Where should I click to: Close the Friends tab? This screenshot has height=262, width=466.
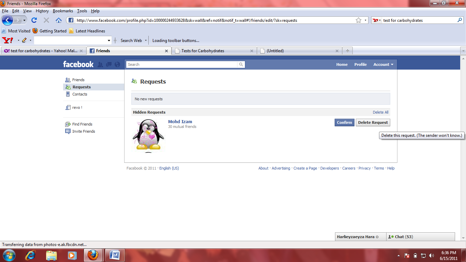pos(166,51)
